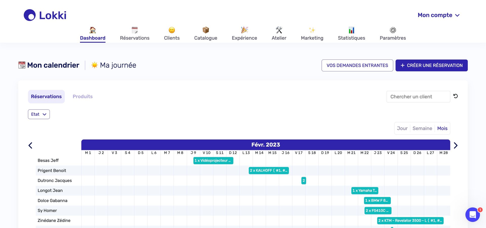Open the Etat filter dropdown
The width and height of the screenshot is (486, 228).
click(x=39, y=114)
